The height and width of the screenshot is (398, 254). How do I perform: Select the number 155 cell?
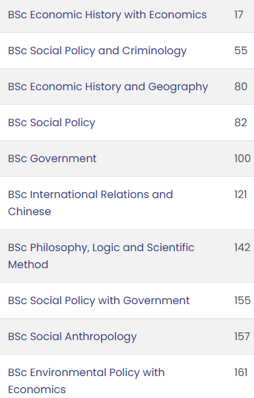coord(242,300)
